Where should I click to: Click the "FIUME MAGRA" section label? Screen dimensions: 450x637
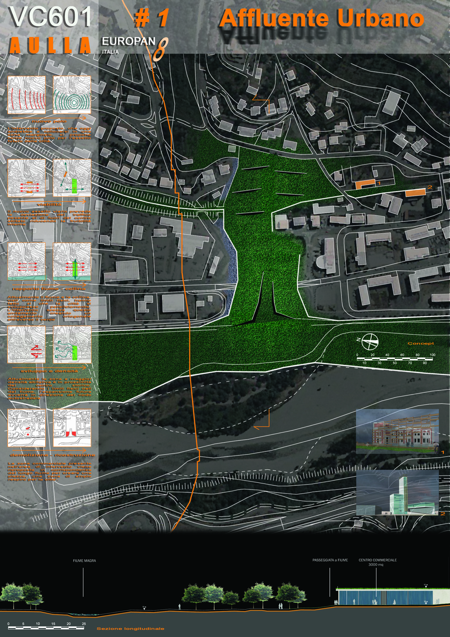pyautogui.click(x=84, y=561)
